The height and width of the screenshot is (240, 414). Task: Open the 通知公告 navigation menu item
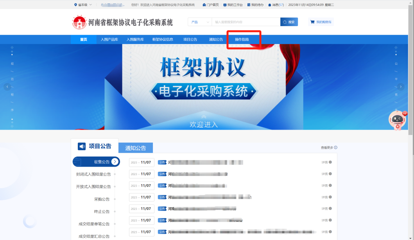pyautogui.click(x=216, y=39)
